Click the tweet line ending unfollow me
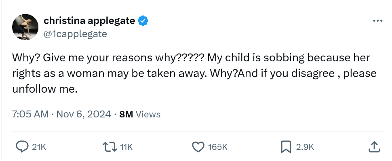Image resolution: width=392 pixels, height=161 pixels. click(x=45, y=89)
